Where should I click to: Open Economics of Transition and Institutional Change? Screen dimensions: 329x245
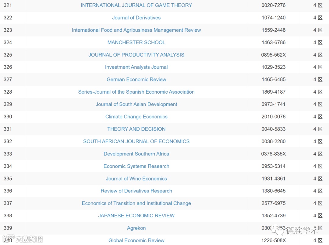[x=136, y=203]
